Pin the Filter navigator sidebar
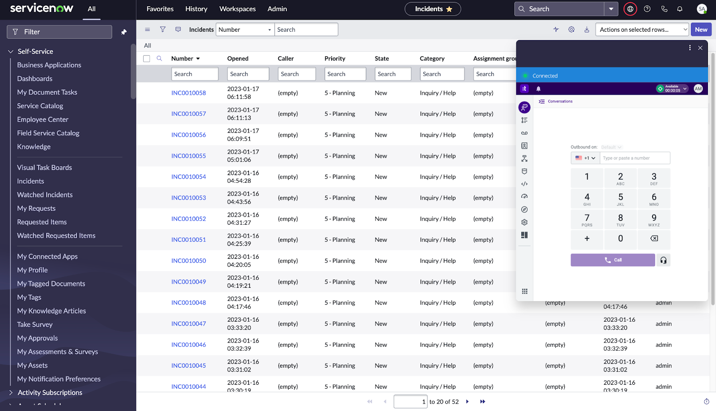The height and width of the screenshot is (411, 716). point(124,32)
